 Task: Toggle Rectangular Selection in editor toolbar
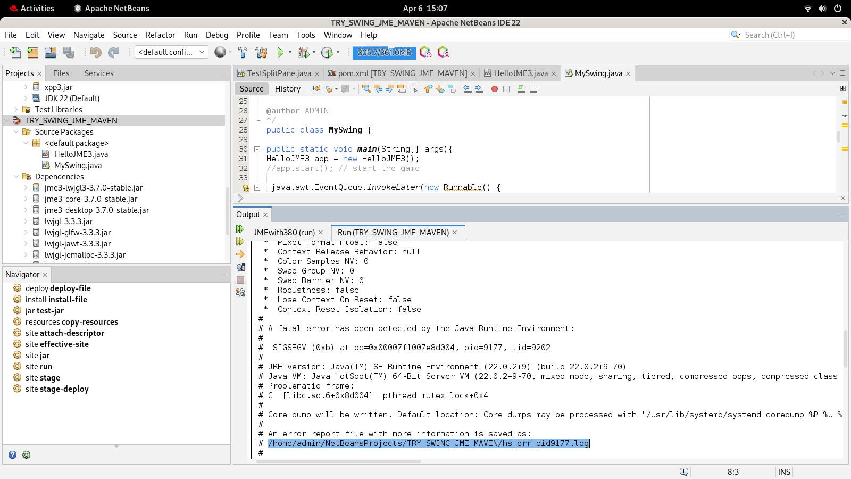(413, 89)
